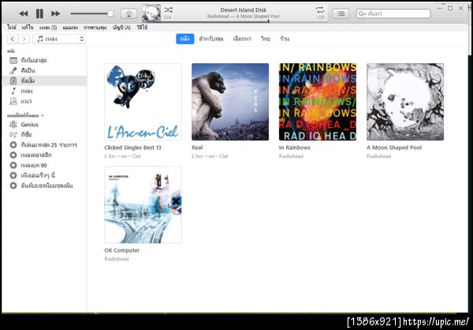Switch to the เลือกหา (Browse) tab
Image resolution: width=473 pixels, height=330 pixels.
(x=242, y=39)
